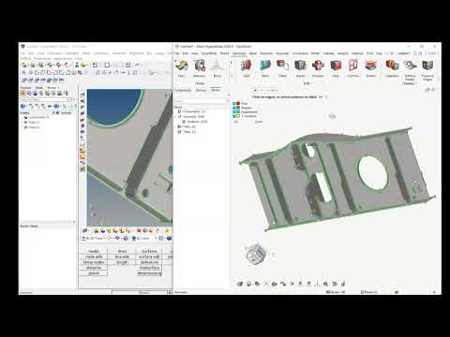Open the lines panel button
Image resolution: width=450 pixels, height=337 pixels.
pyautogui.click(x=122, y=251)
